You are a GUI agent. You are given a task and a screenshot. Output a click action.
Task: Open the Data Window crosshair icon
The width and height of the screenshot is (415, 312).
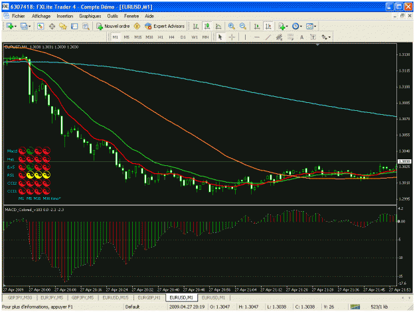coord(52,26)
